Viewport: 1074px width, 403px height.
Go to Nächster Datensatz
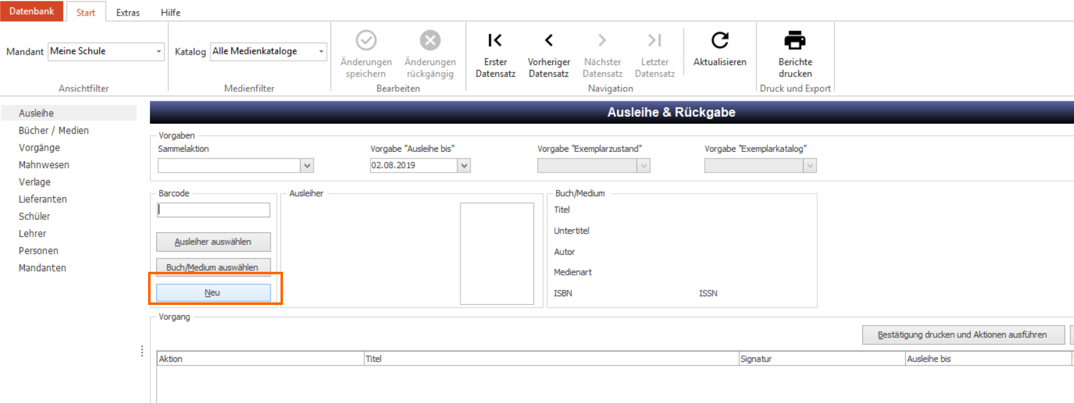(602, 41)
